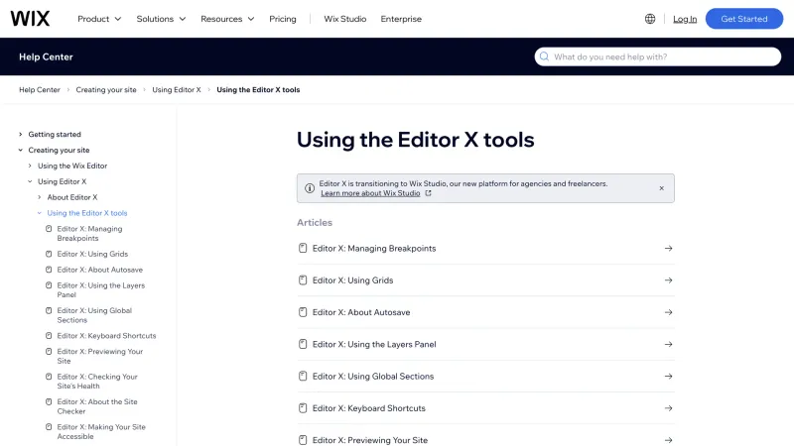Click the Get Started button
Viewport: 794px width, 446px height.
pos(743,19)
